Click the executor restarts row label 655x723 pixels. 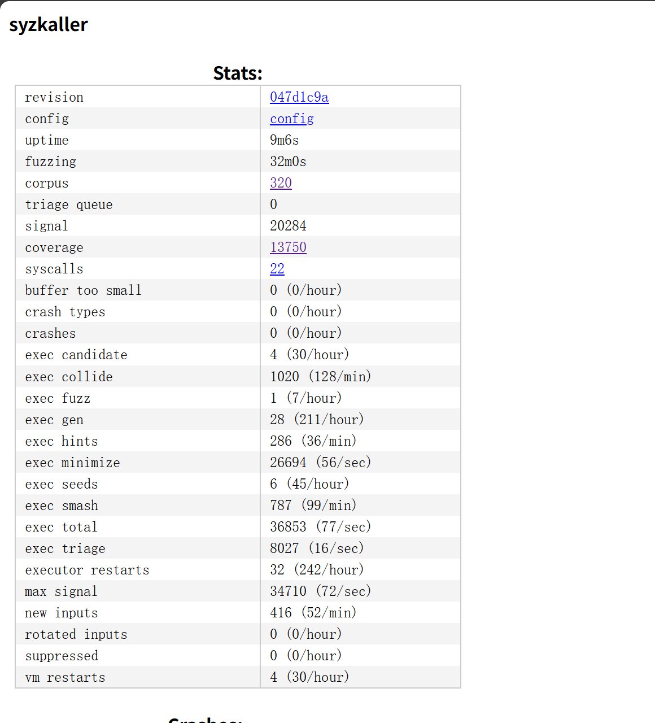(87, 570)
